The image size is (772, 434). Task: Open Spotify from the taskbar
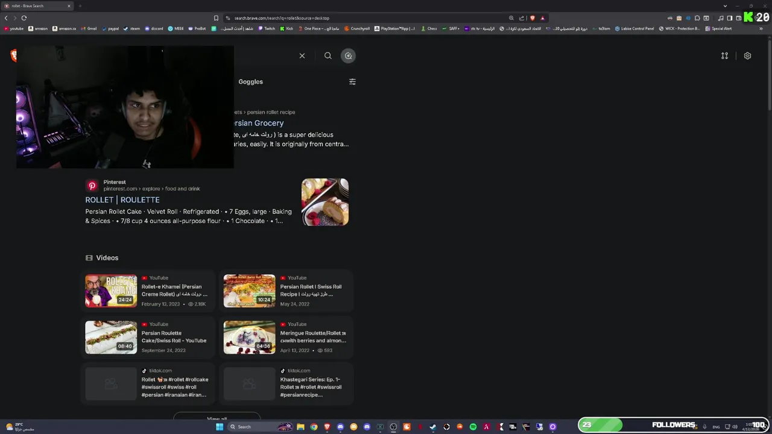point(473,427)
